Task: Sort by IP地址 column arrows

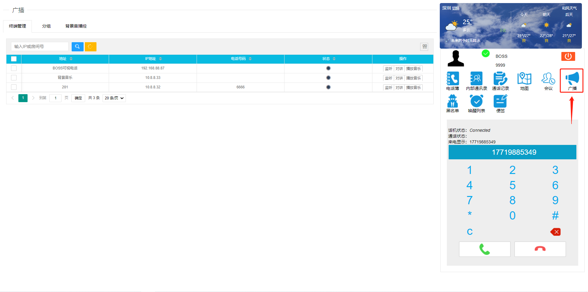Action: [160, 59]
